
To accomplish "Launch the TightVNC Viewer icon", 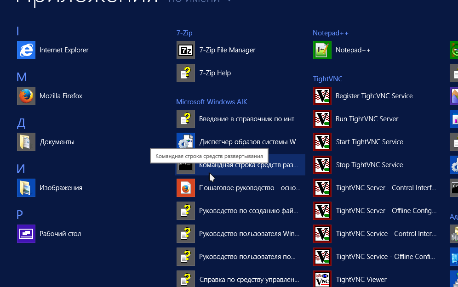I will pos(322,279).
